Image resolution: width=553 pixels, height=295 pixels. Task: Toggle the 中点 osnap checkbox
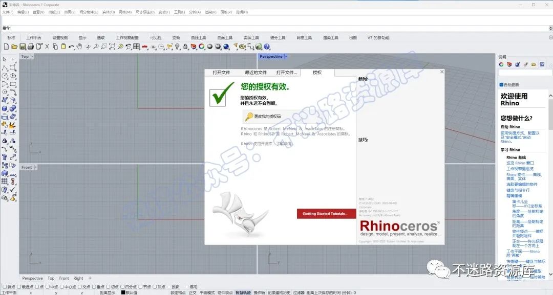tap(48, 287)
